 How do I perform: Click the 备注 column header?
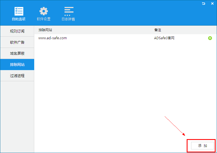tap(158, 30)
